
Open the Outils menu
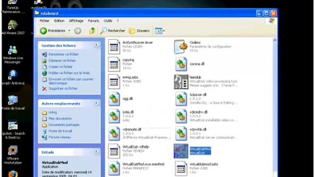pos(108,21)
